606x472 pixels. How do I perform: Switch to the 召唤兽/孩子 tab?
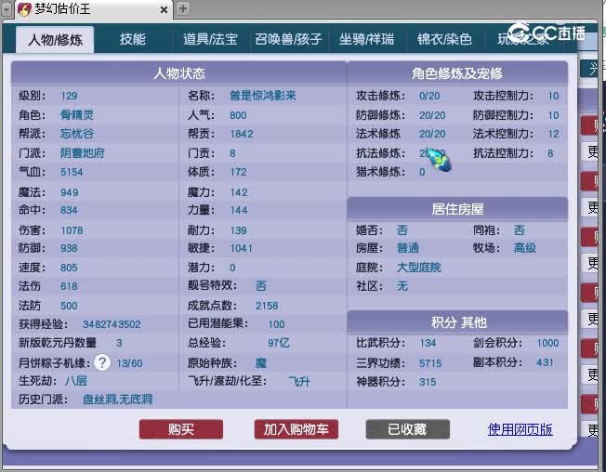[x=288, y=39]
